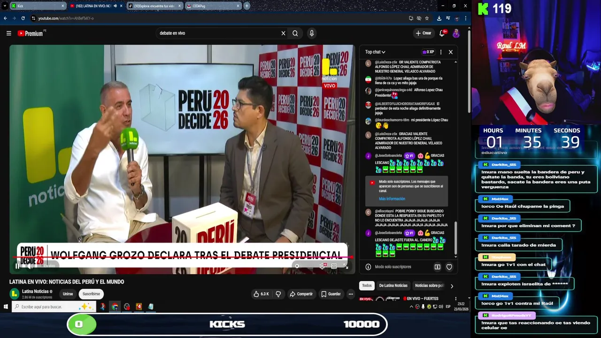Open browser downloads icon
Screen dimensions: 601x338
point(439,18)
